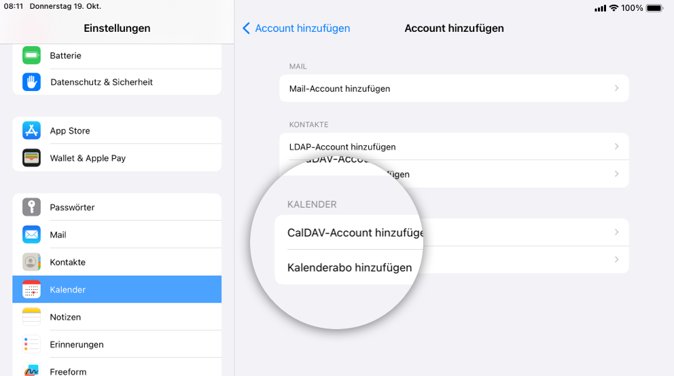Tap the yellow Notizen icon
This screenshot has width=674, height=376.
click(31, 317)
